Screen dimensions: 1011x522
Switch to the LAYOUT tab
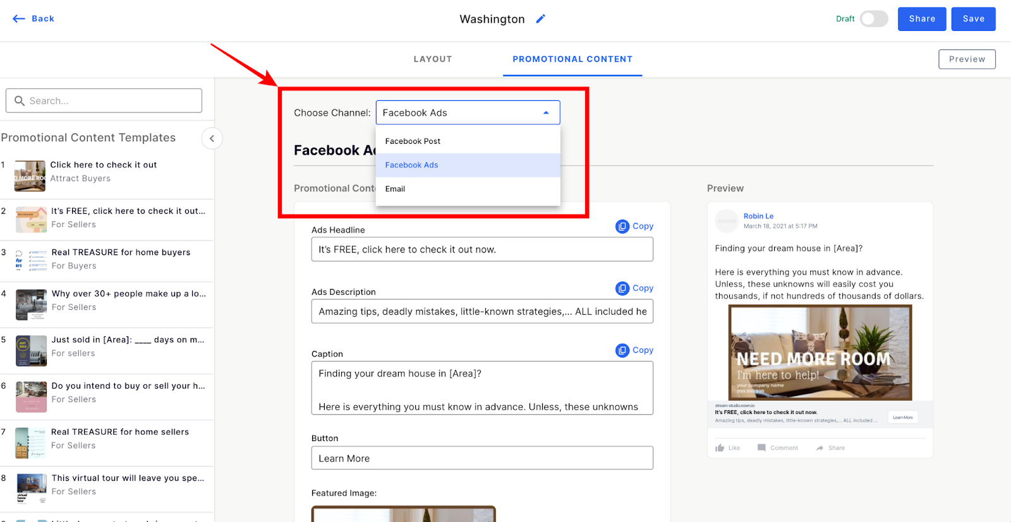[433, 59]
